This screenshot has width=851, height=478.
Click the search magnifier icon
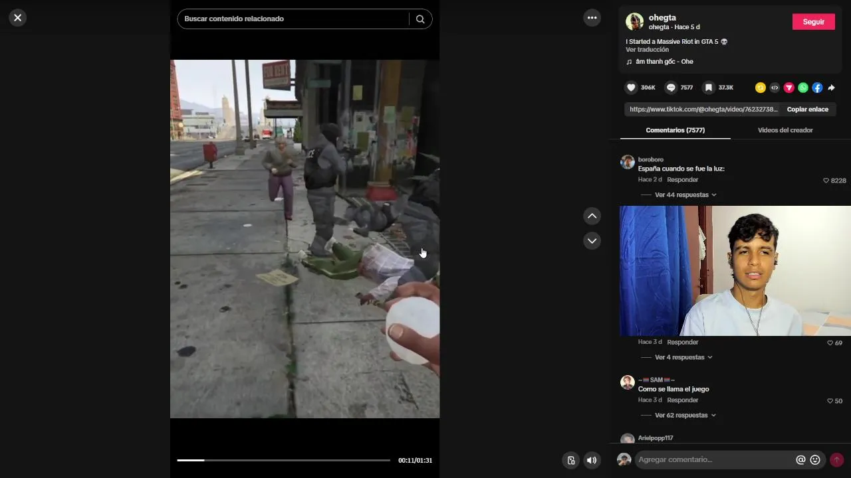[x=420, y=19]
